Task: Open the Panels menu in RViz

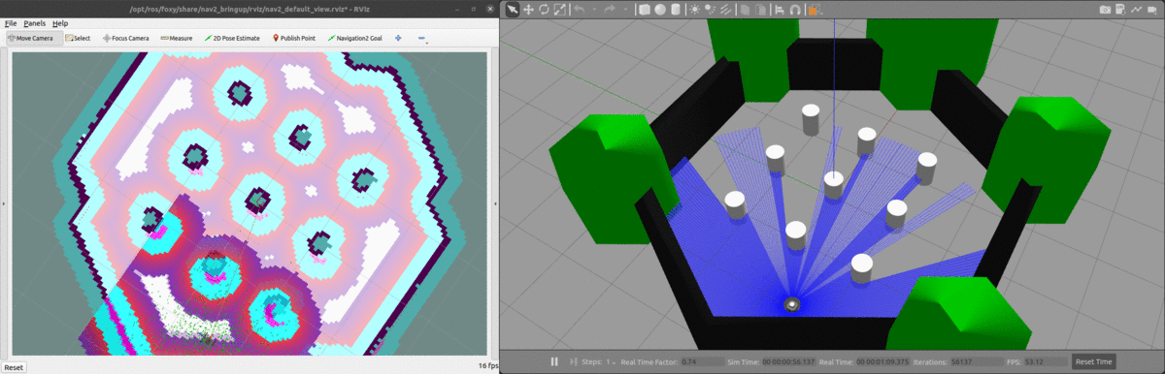Action: pyautogui.click(x=35, y=22)
